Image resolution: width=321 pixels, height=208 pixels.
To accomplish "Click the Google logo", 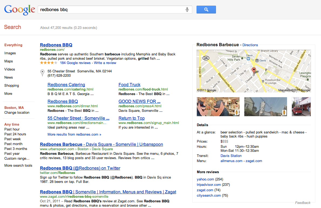I will [x=19, y=10].
